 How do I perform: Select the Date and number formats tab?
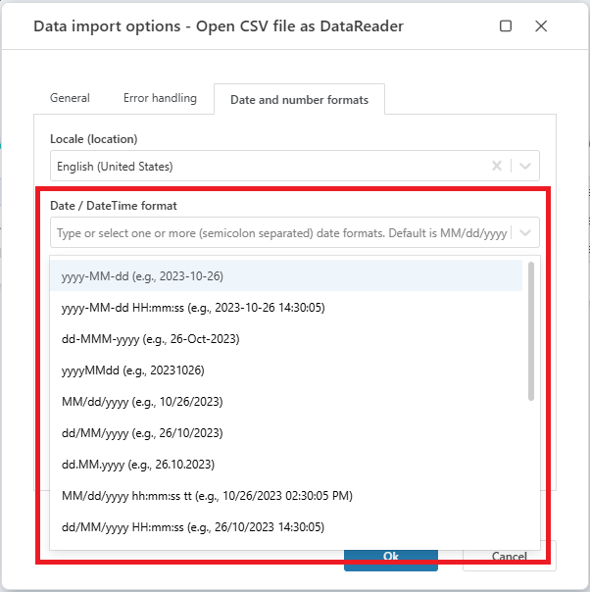(299, 100)
